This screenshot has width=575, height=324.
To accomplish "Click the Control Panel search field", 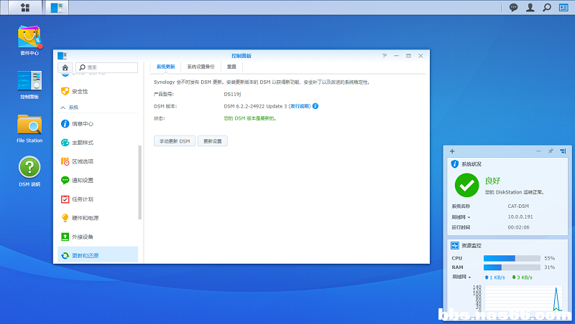I will pos(106,67).
